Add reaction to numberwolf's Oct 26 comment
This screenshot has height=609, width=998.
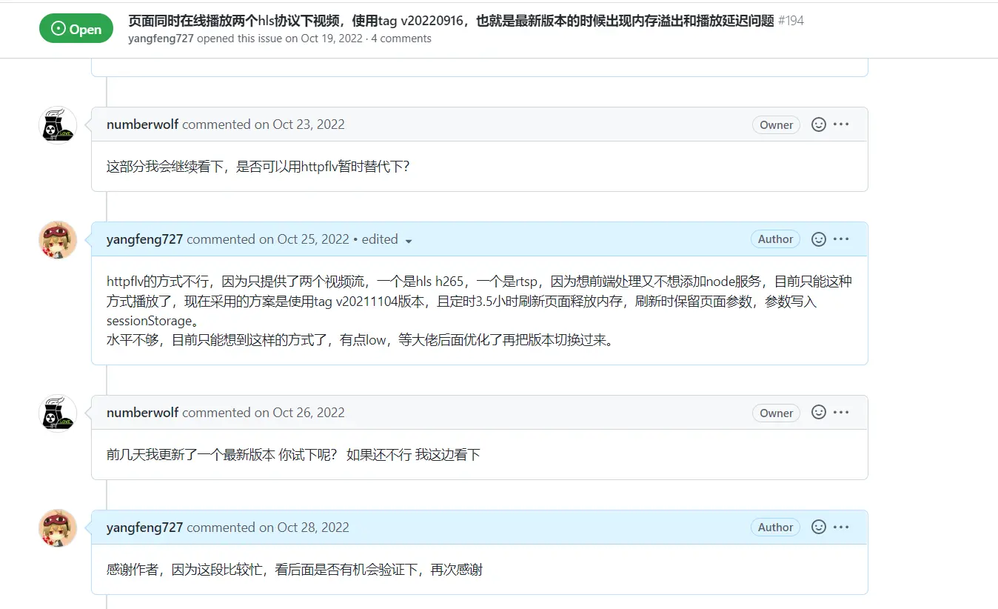tap(819, 413)
